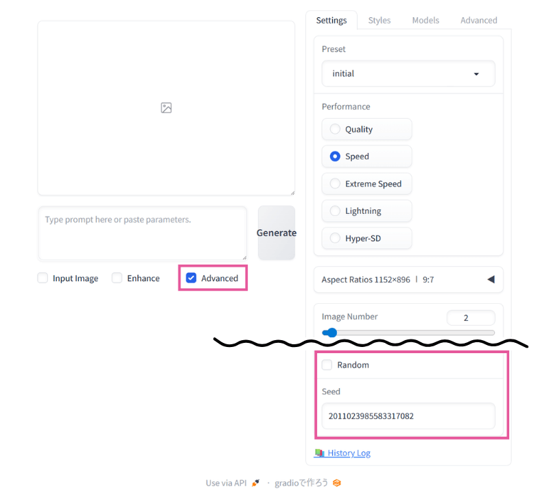Image resolution: width=549 pixels, height=491 pixels.
Task: Click the rocket icon beside Use via API
Action: coord(256,483)
